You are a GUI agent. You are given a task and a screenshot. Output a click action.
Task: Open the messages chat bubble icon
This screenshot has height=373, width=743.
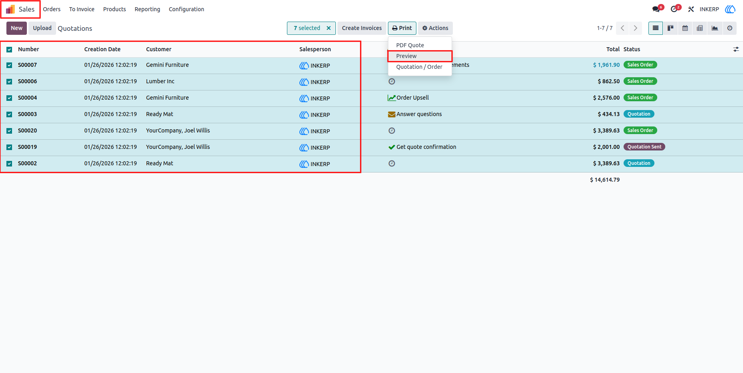(656, 9)
